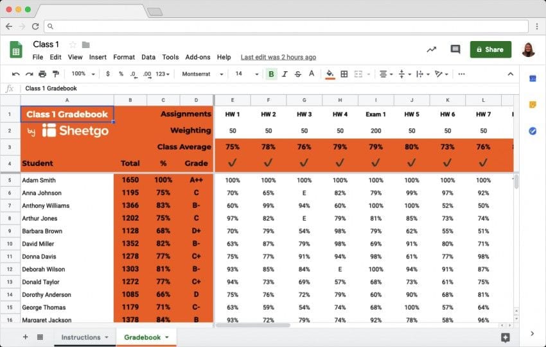Image resolution: width=546 pixels, height=347 pixels.
Task: Open Google Keep in side panel
Action: (x=533, y=105)
